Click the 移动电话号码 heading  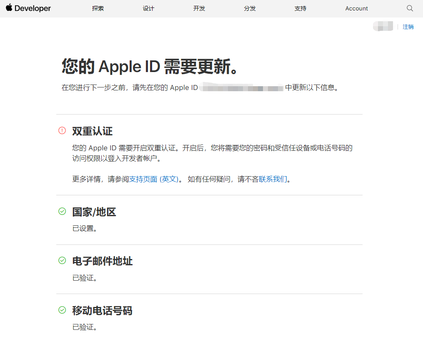tap(103, 311)
